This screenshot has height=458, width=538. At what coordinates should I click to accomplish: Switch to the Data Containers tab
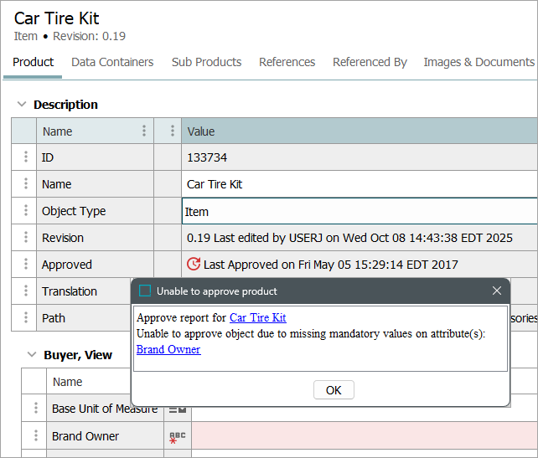coord(112,62)
